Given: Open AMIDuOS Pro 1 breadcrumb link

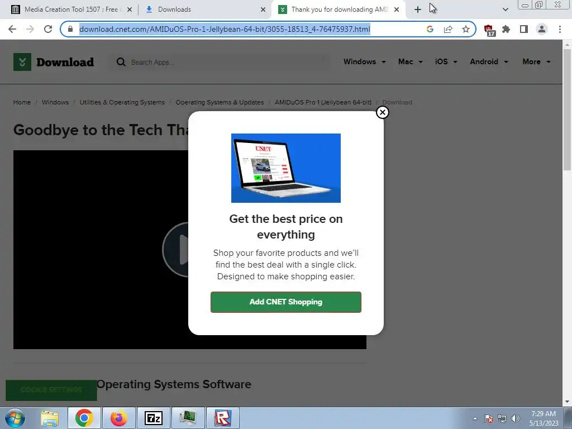Looking at the screenshot, I should tap(323, 103).
